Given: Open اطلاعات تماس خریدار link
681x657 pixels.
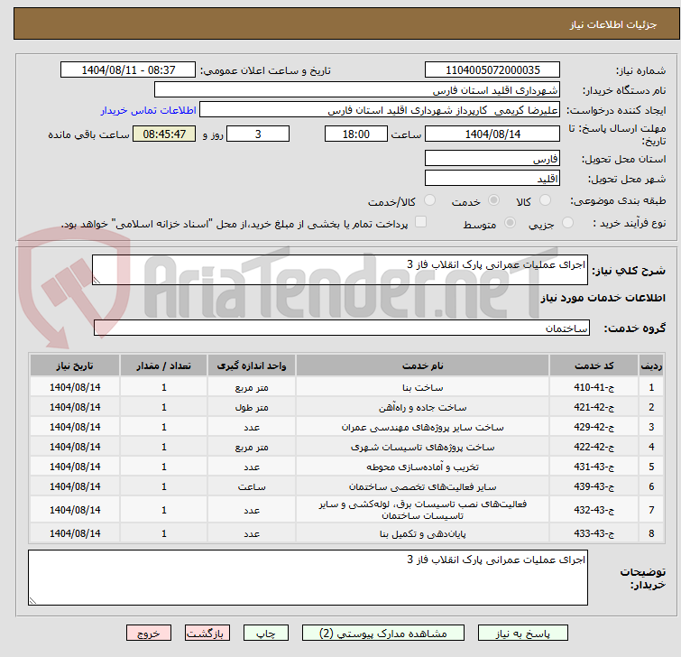Looking at the screenshot, I should [149, 110].
